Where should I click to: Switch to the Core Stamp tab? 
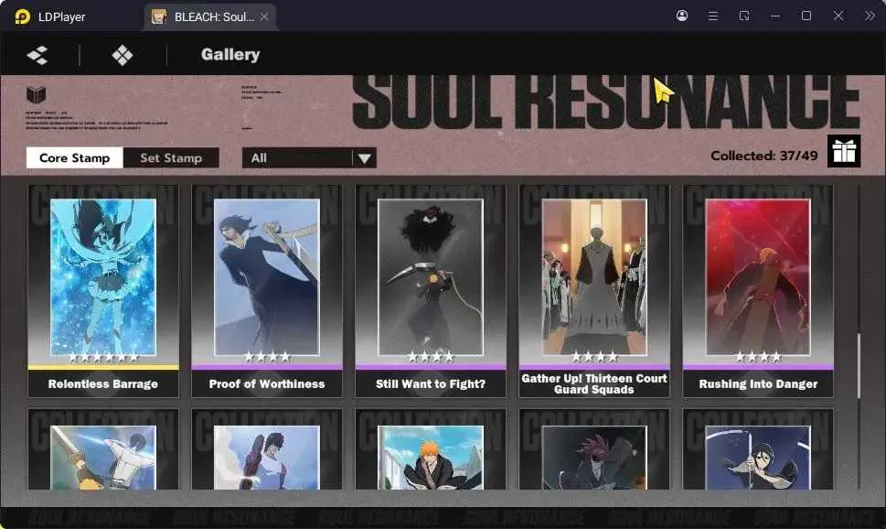[x=75, y=157]
